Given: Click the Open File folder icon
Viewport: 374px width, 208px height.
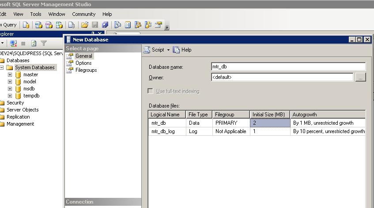Looking at the screenshot, I should [84, 25].
